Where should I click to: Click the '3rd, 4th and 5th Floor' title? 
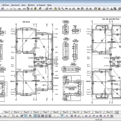click(111, 19)
